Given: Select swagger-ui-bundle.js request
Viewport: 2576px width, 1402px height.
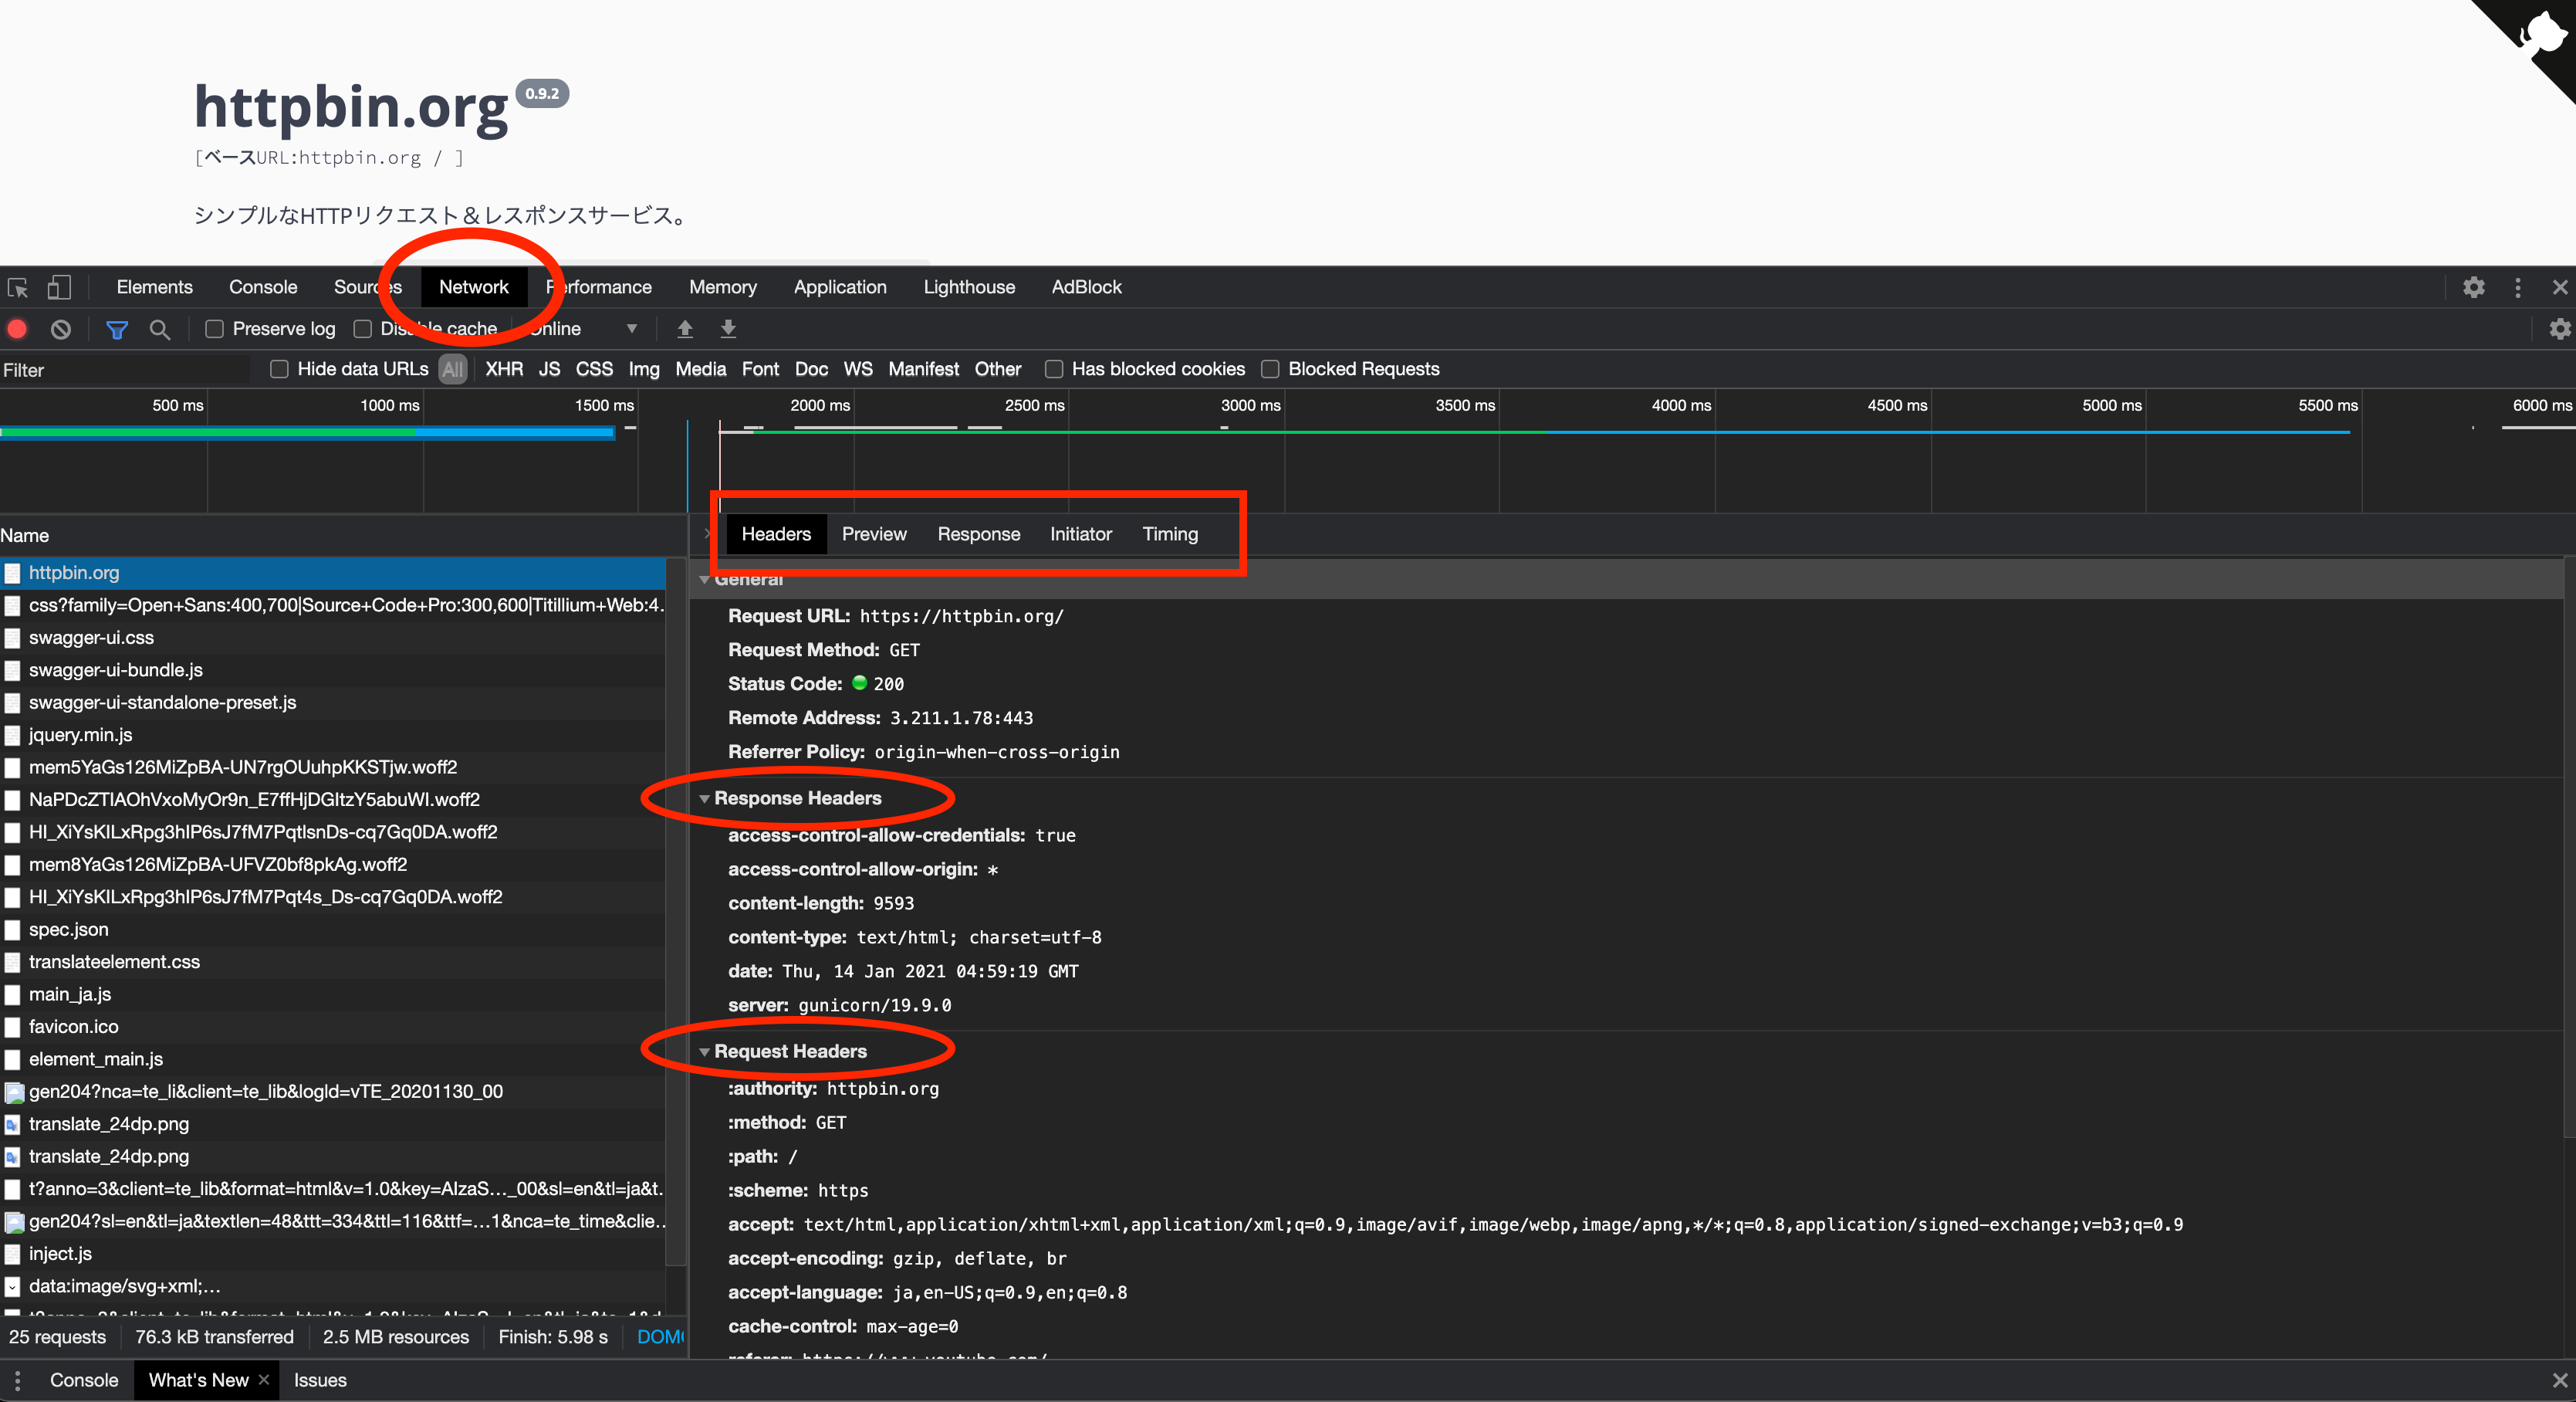Looking at the screenshot, I should pos(116,670).
